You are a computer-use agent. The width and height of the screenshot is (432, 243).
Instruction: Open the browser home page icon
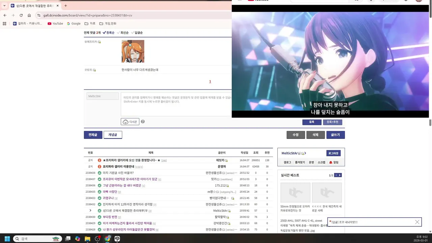[x=29, y=15]
